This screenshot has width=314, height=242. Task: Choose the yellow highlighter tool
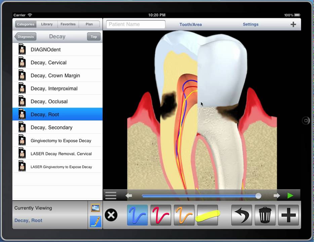point(208,215)
